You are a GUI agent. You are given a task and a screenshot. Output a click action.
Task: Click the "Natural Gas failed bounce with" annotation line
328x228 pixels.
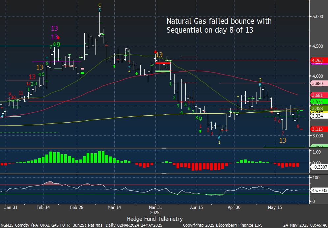click(x=219, y=21)
